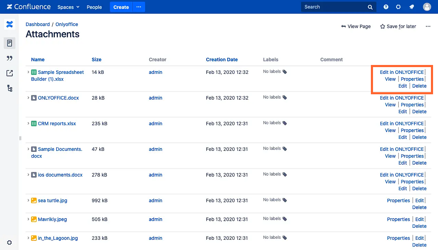Click Edit in ONLYOFFICE for ios documents.docx
438x250 pixels.
402,175
